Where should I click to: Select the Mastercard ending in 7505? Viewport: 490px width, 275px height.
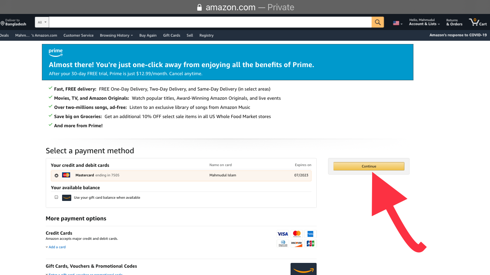pos(57,175)
